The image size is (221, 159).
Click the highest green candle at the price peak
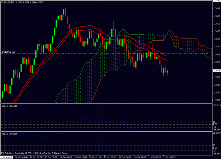pos(64,12)
